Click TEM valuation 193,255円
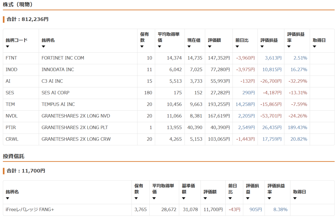336x218 pixels. click(x=219, y=104)
